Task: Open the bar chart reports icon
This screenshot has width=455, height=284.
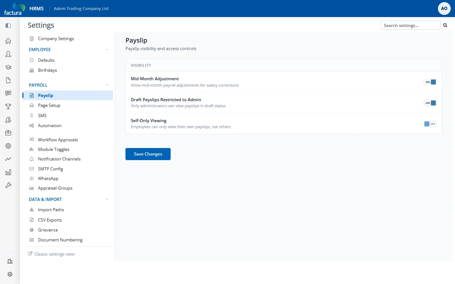Action: point(8,172)
